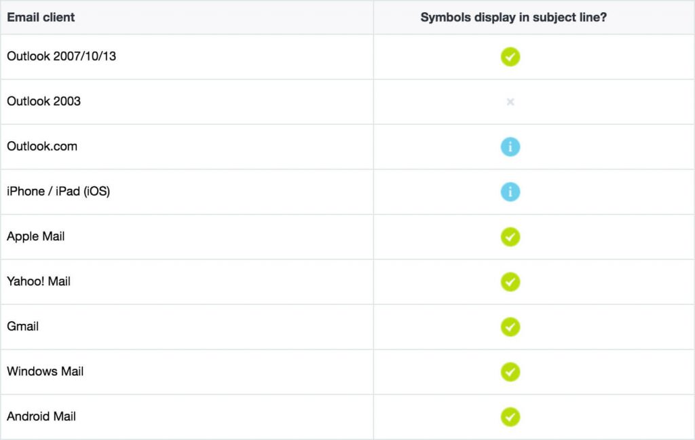
Task: Click the gray X icon for Outlook 2003
Action: (x=510, y=101)
